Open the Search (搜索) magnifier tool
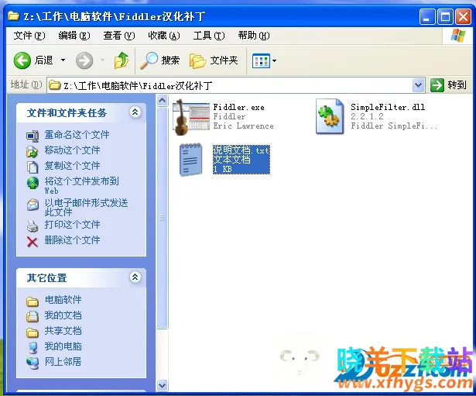Screen dimensions: 476x396 (x=159, y=60)
